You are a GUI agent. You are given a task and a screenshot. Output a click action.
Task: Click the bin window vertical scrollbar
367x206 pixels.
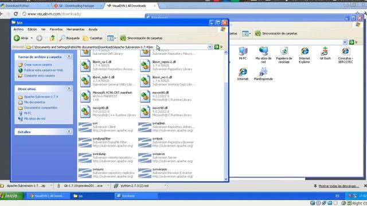[x=226, y=116]
